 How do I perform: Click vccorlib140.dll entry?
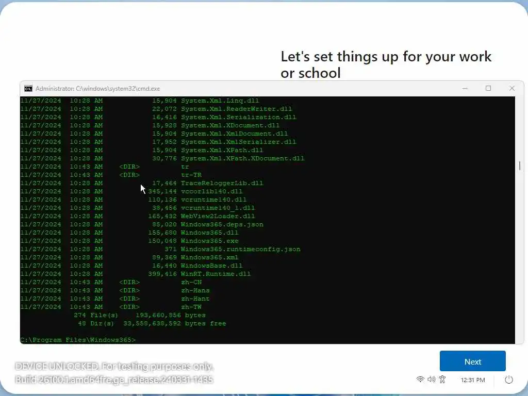(x=211, y=191)
